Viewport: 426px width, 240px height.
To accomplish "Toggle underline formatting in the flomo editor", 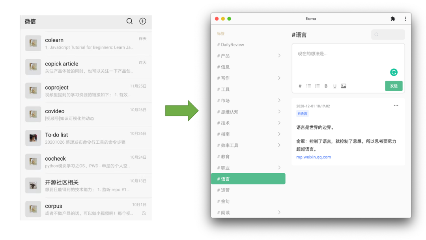I will pos(335,86).
